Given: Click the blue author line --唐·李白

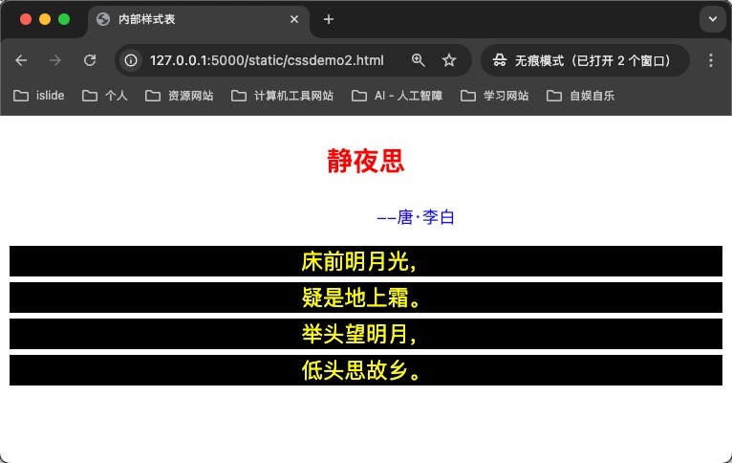Looking at the screenshot, I should pos(416,217).
